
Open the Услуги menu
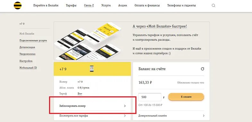[x=106, y=5]
